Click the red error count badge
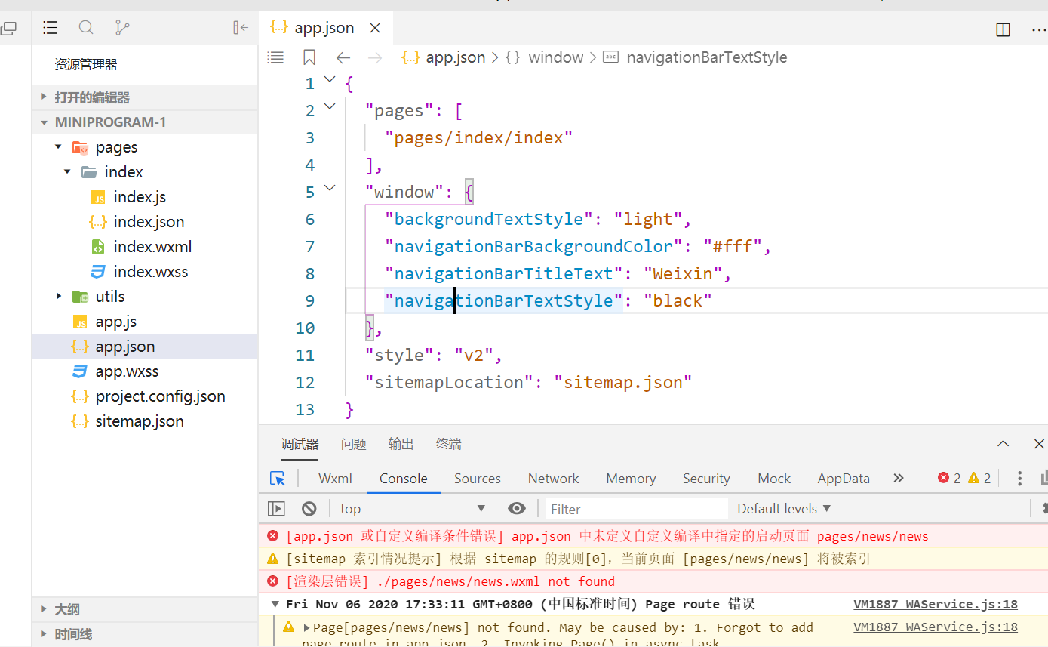Viewport: 1048px width, 647px height. [x=949, y=478]
